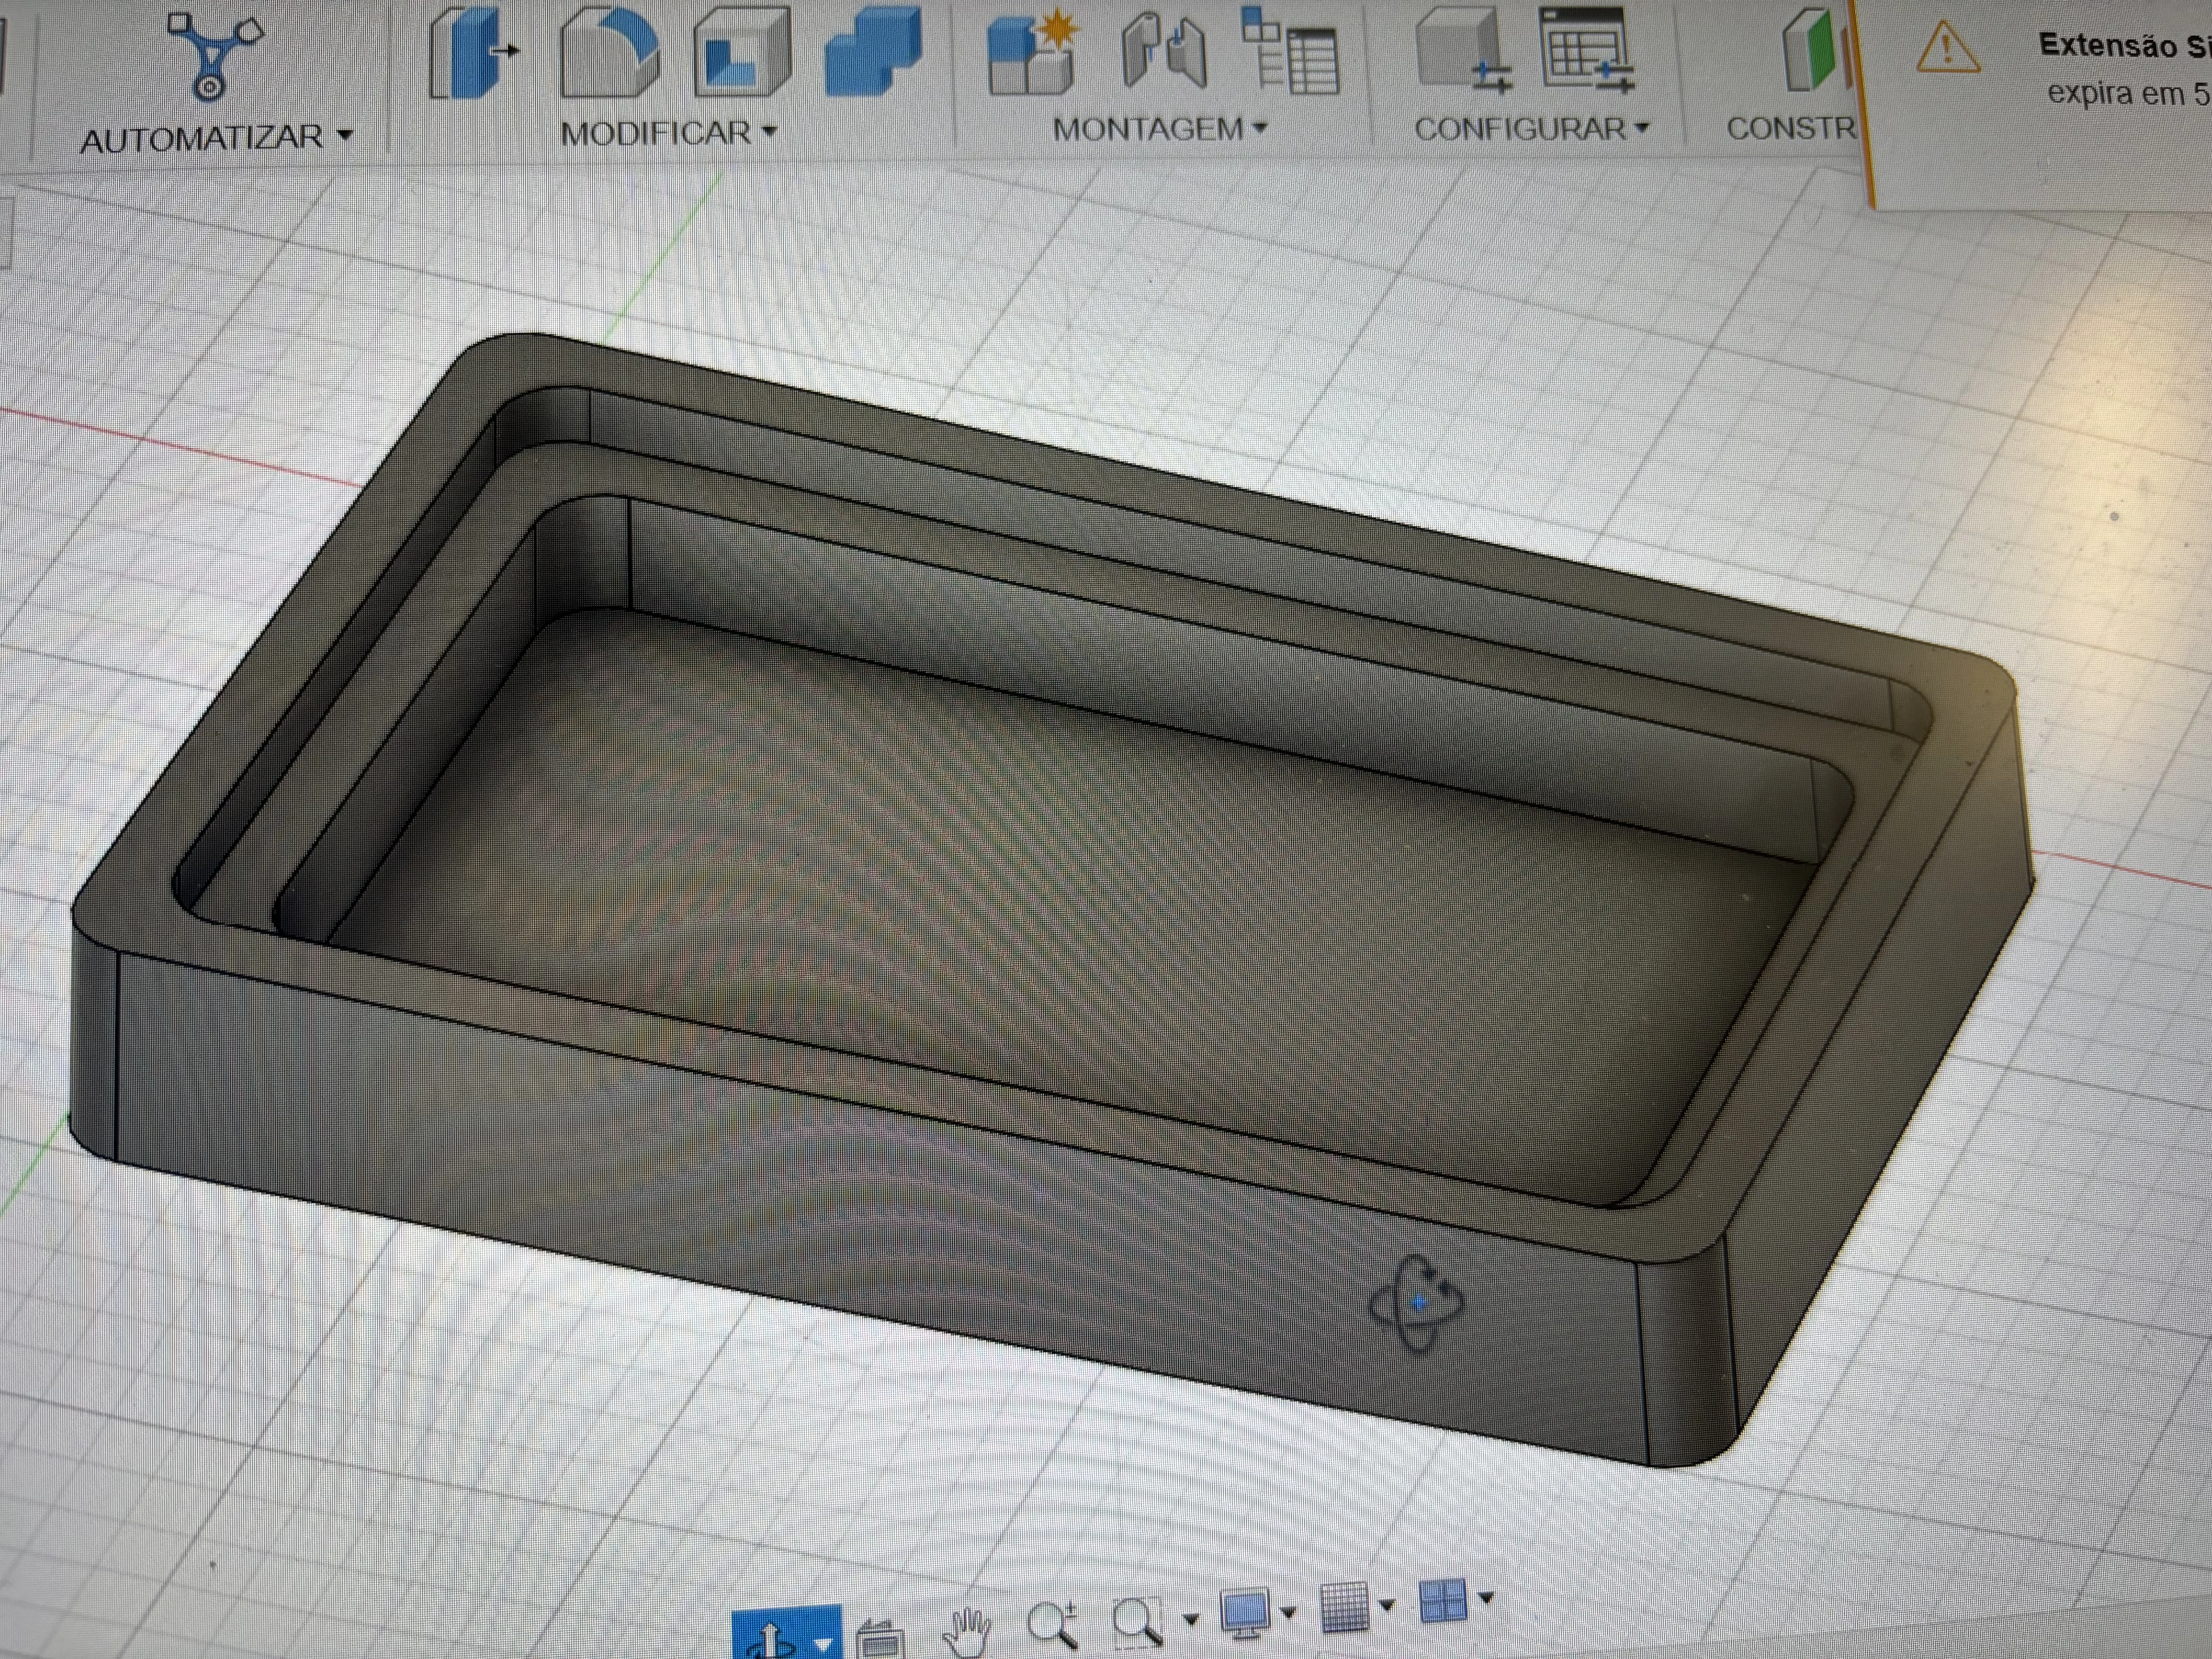Viewport: 2212px width, 1659px height.
Task: Open Display Settings monitor icon
Action: [1245, 1612]
